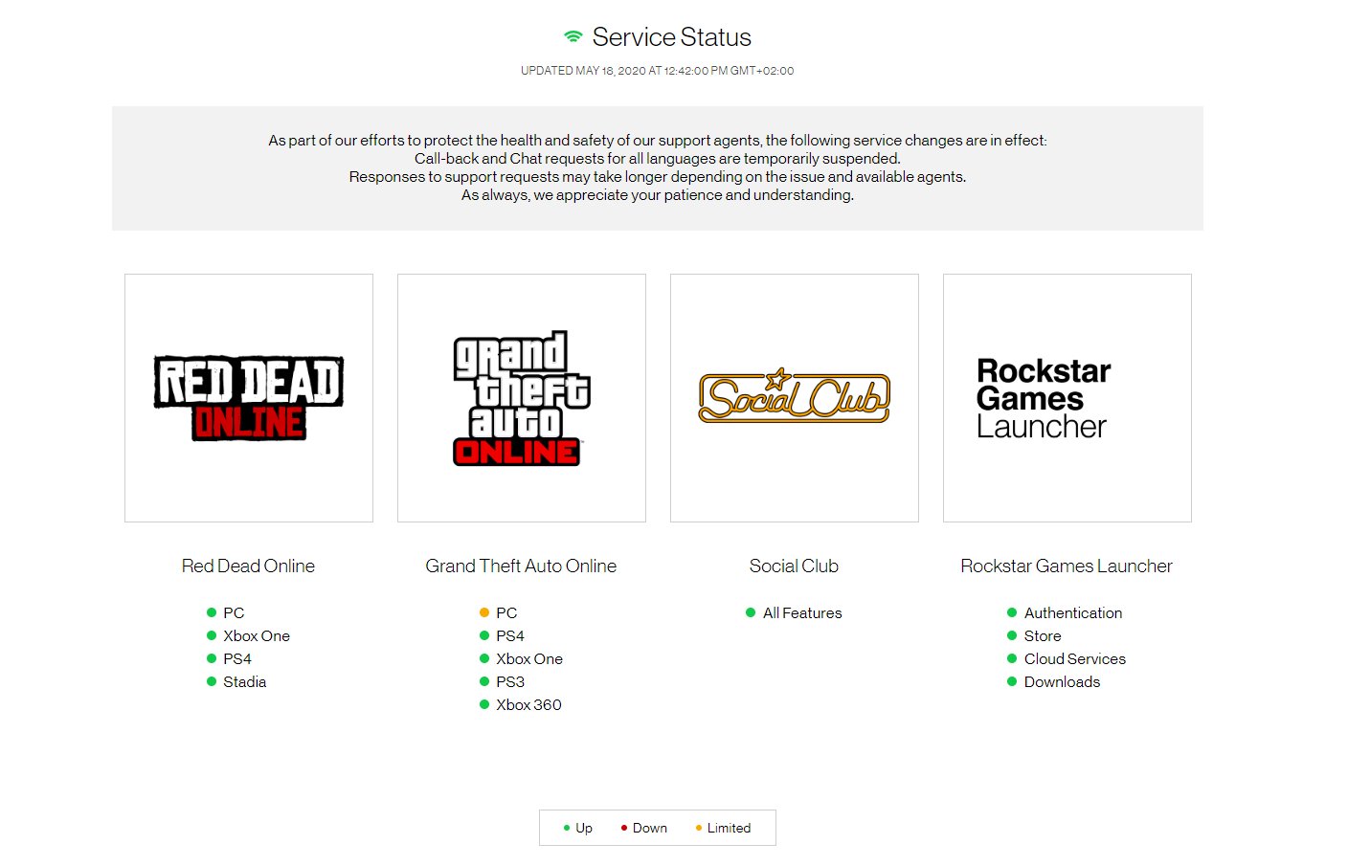The height and width of the screenshot is (866, 1348).
Task: Click the 'Responses to support requests' notice line
Action: click(x=658, y=177)
